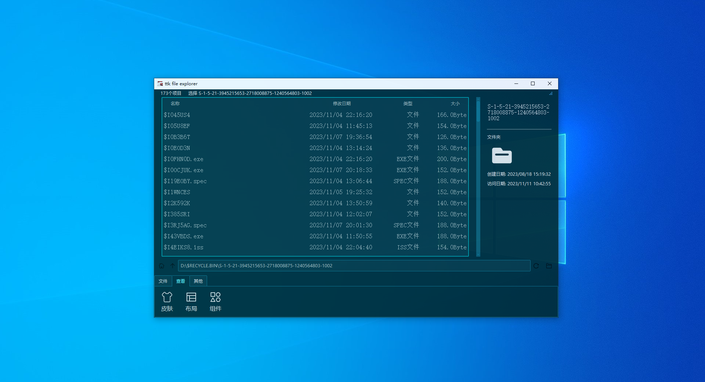Click the file list vertical scrollbar
Image resolution: width=705 pixels, height=382 pixels.
point(478,177)
